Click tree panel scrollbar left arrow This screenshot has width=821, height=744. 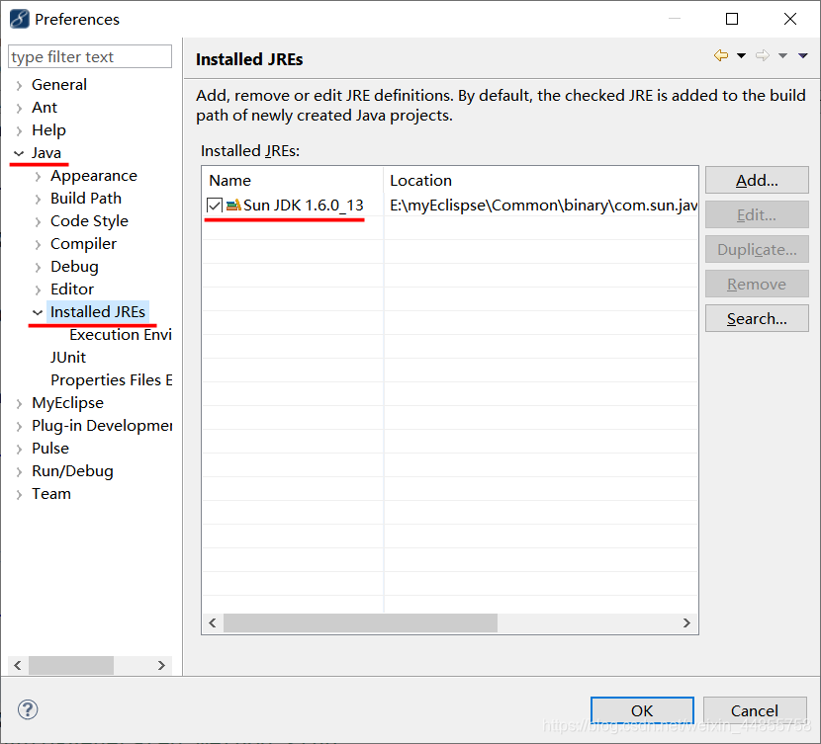(18, 665)
